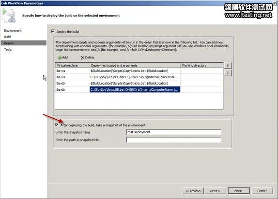
Task: Toggle snapshot after deploying build checkbox
Action: pos(57,125)
